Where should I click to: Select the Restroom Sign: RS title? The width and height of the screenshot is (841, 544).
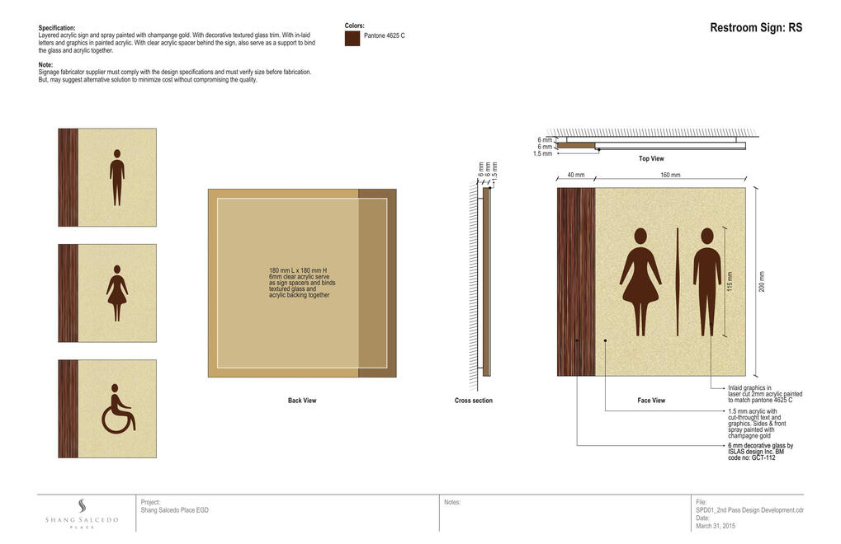pyautogui.click(x=755, y=28)
